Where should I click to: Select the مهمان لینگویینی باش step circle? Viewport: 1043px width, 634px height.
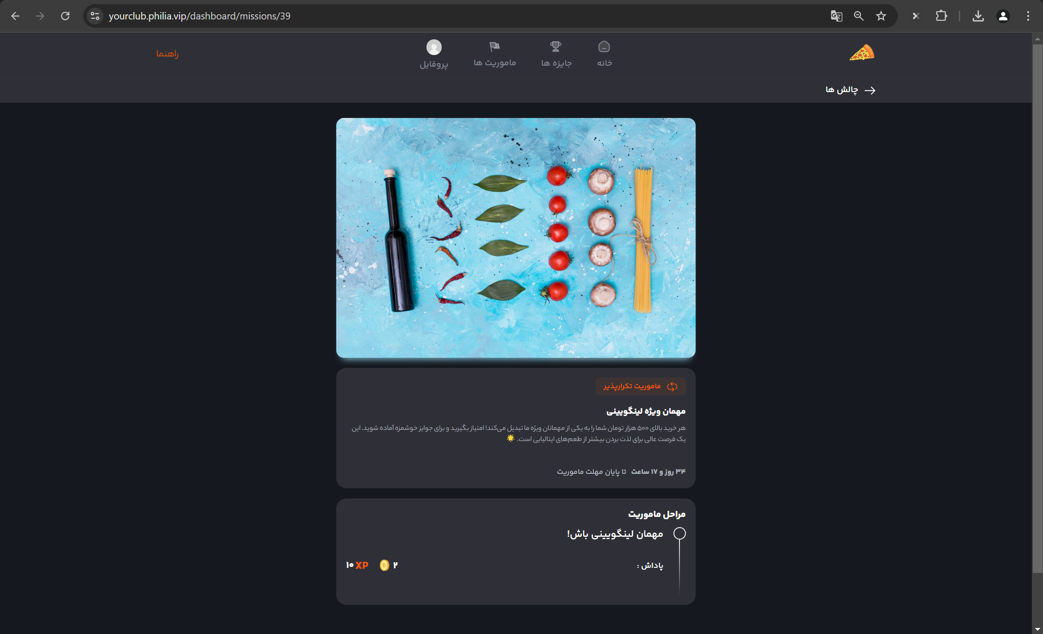[x=679, y=533]
